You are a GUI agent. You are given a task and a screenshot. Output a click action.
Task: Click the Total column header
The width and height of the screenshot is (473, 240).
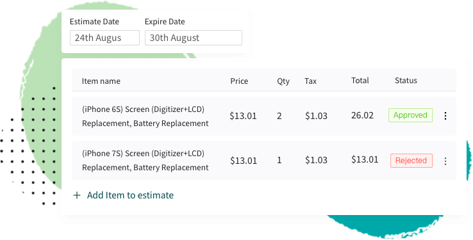point(360,81)
